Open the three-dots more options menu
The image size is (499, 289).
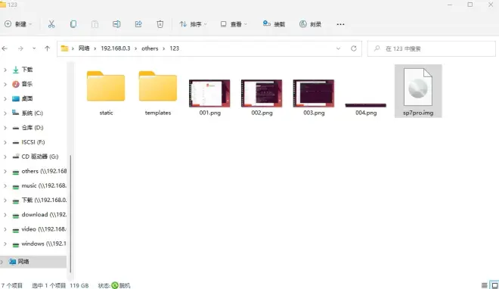point(340,24)
